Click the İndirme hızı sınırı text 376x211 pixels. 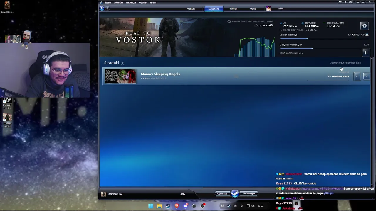click(x=298, y=30)
